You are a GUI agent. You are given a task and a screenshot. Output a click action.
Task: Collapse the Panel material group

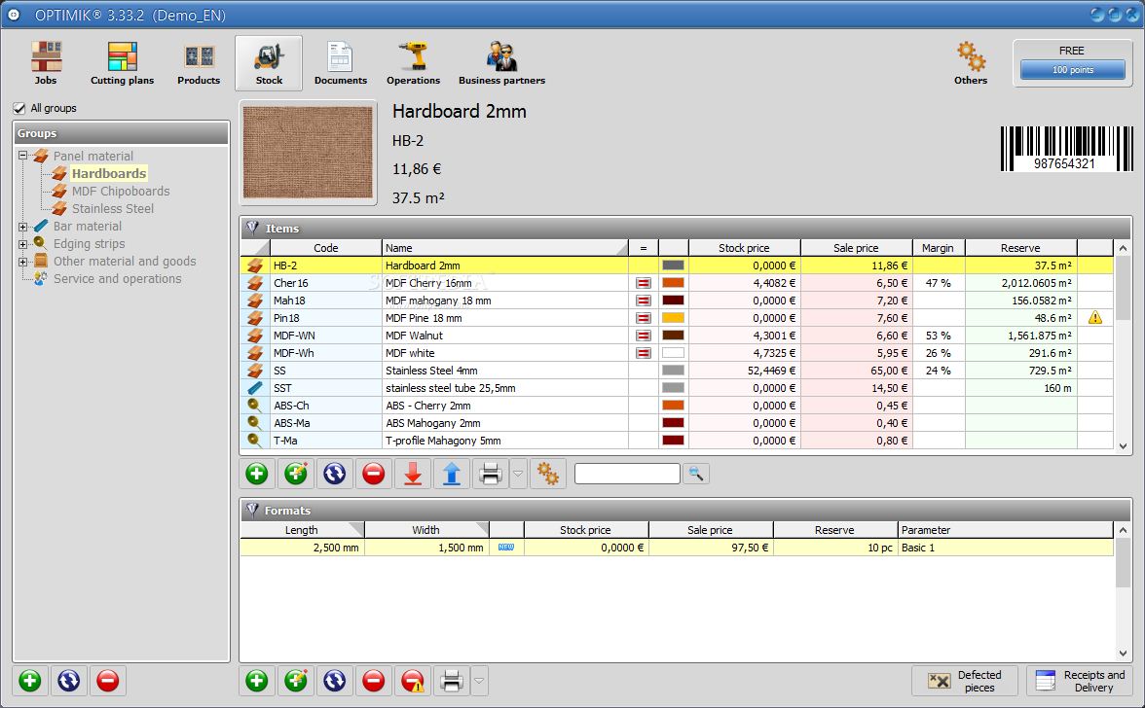click(22, 156)
